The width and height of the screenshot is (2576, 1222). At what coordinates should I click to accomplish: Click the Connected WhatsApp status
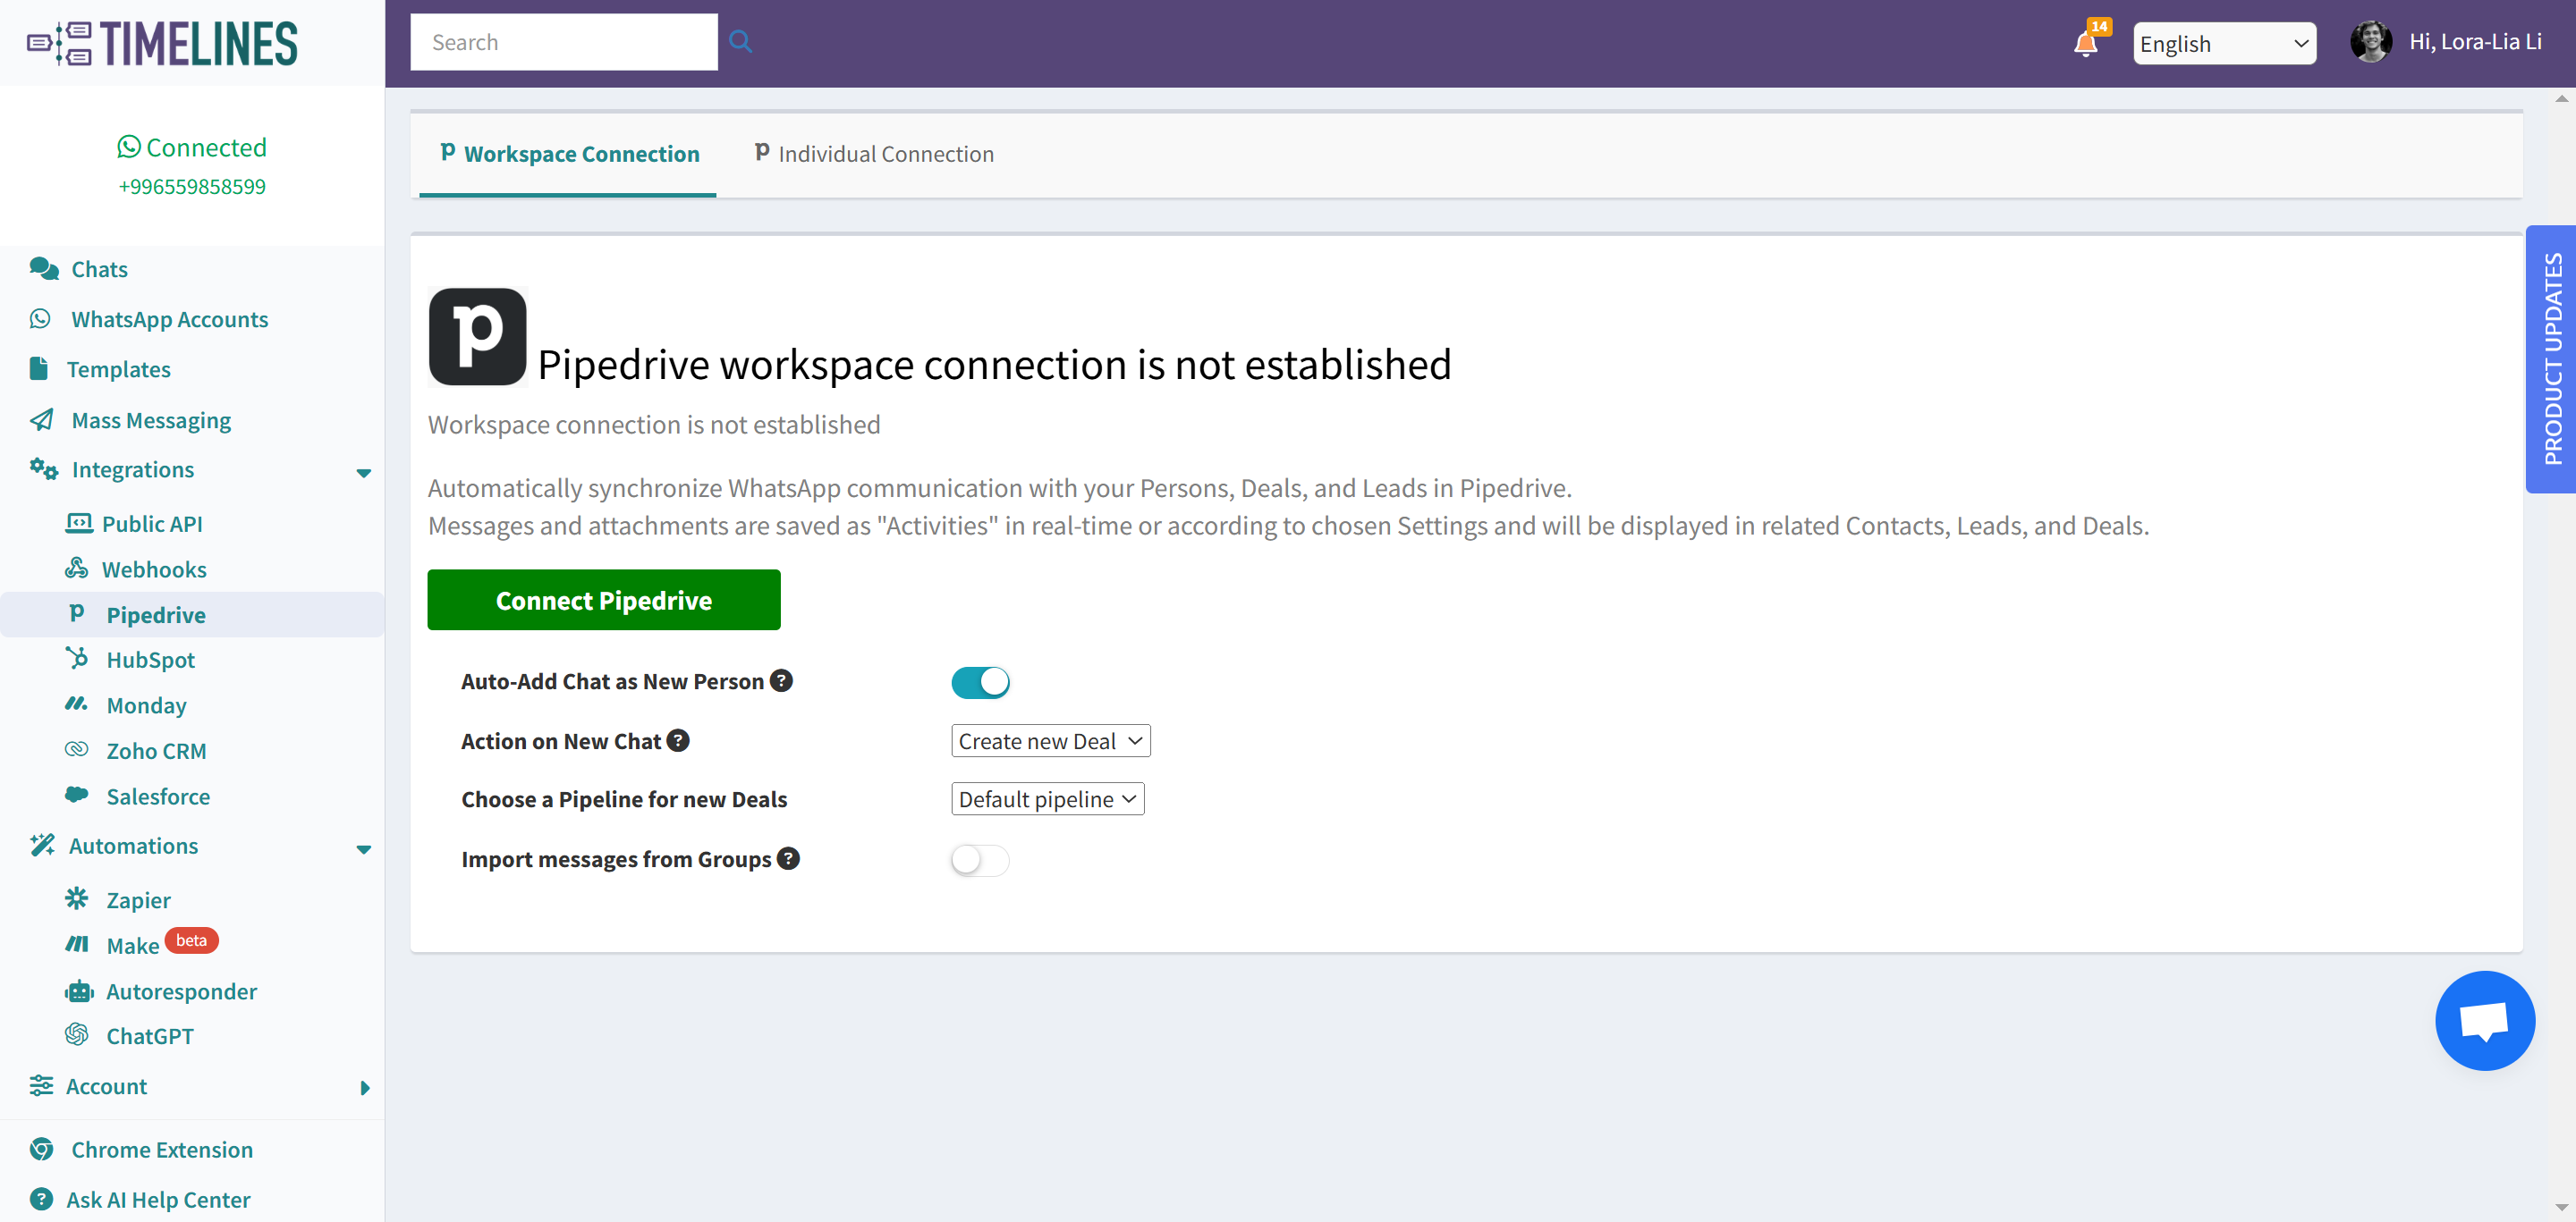[x=192, y=147]
